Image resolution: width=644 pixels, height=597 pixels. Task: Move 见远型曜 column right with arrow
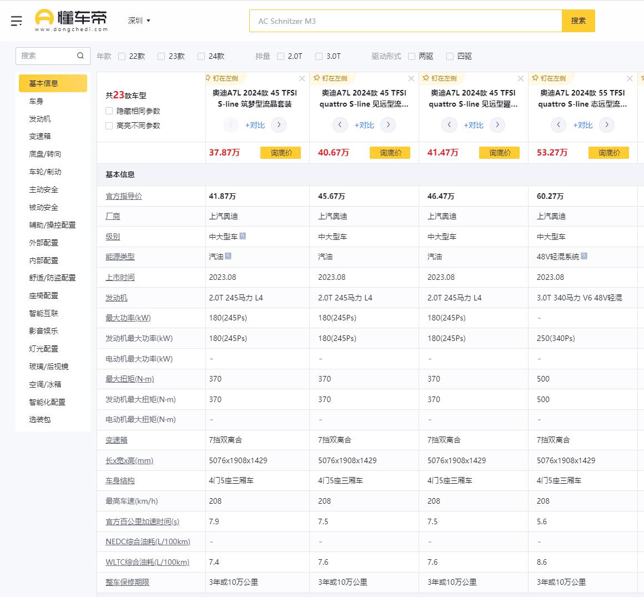[x=497, y=125]
